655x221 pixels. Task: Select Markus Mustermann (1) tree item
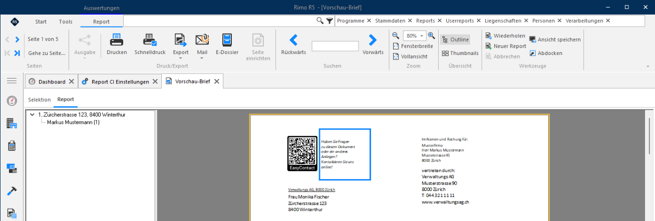[x=73, y=122]
